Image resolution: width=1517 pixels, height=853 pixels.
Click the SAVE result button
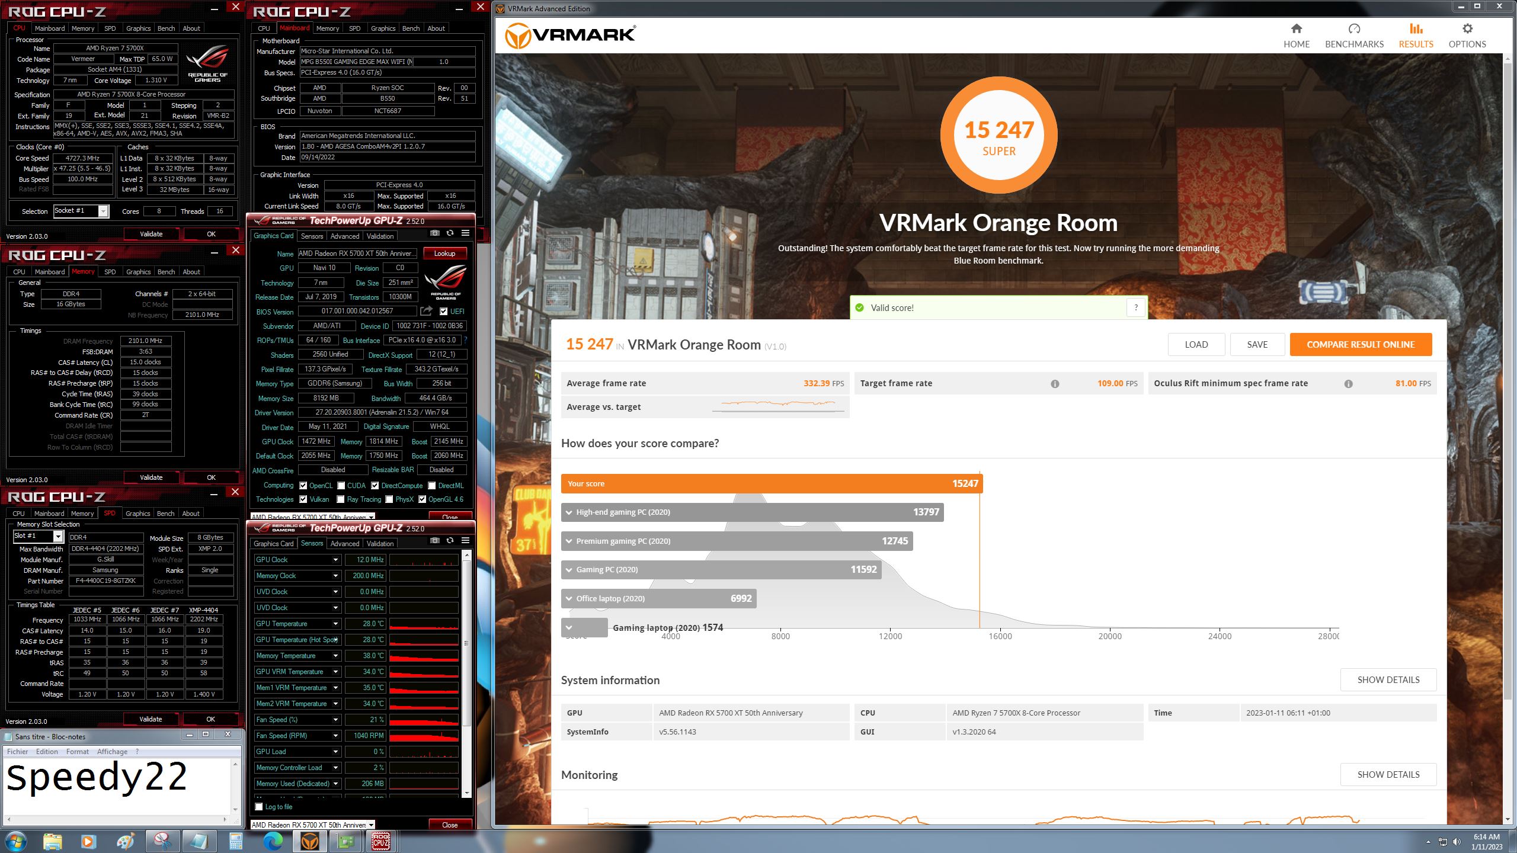pos(1257,345)
